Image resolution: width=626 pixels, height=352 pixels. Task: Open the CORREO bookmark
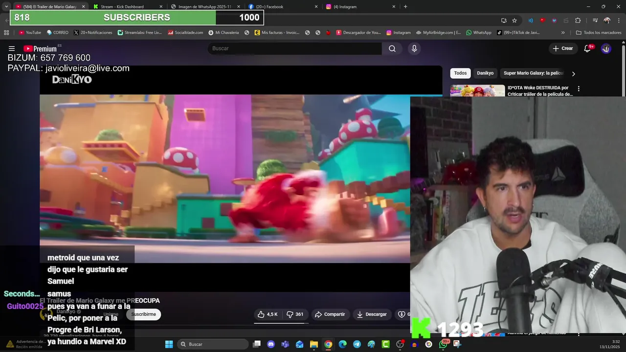[x=57, y=33]
